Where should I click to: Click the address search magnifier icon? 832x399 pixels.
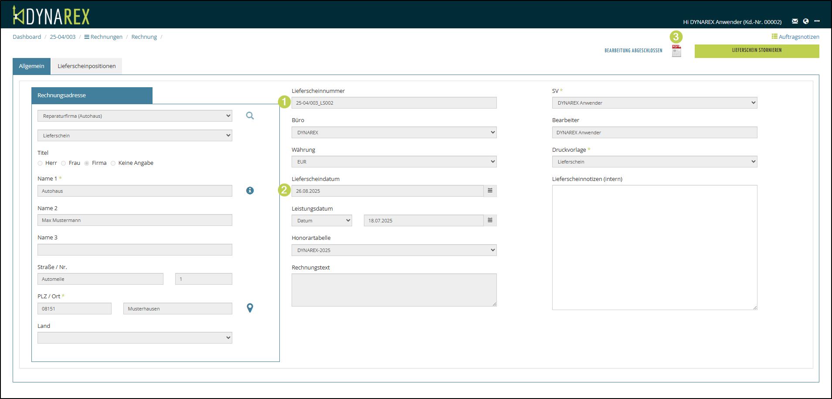(x=250, y=116)
